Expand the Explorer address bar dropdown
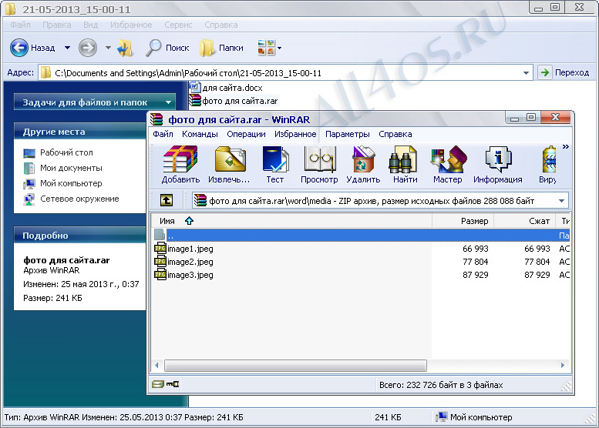The image size is (599, 428). tap(526, 72)
